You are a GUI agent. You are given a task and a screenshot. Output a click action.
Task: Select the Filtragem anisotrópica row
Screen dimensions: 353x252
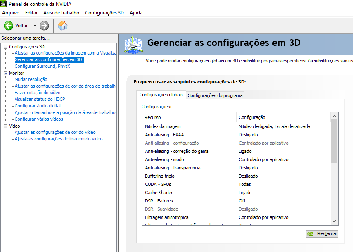tap(237, 218)
